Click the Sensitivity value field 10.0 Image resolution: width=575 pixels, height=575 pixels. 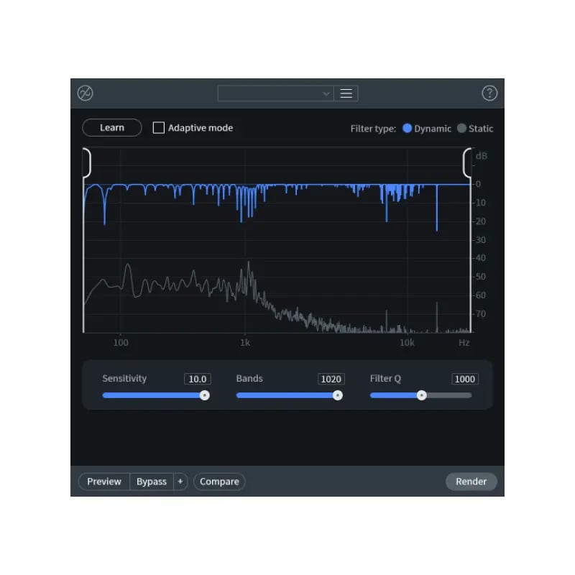[197, 379]
